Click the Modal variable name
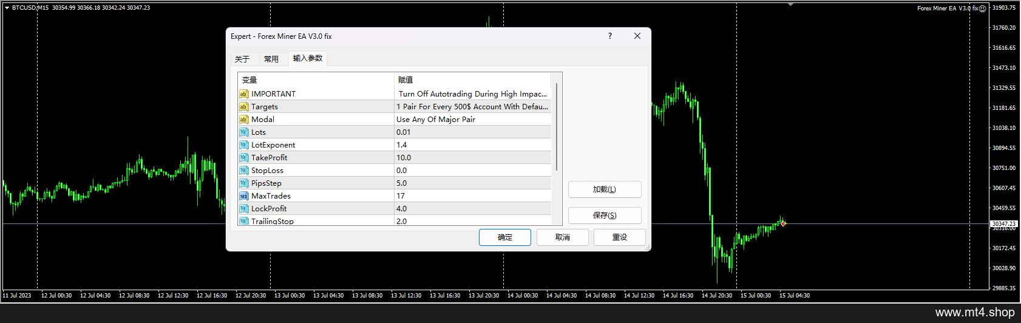 263,120
